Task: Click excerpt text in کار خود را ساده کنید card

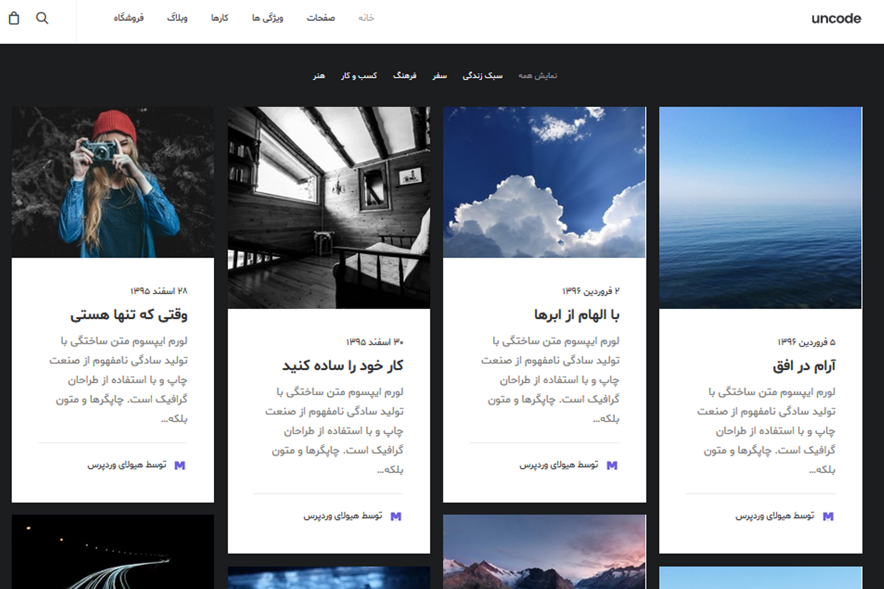Action: pos(334,431)
